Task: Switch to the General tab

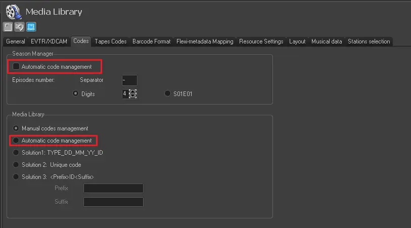Action: (16, 41)
